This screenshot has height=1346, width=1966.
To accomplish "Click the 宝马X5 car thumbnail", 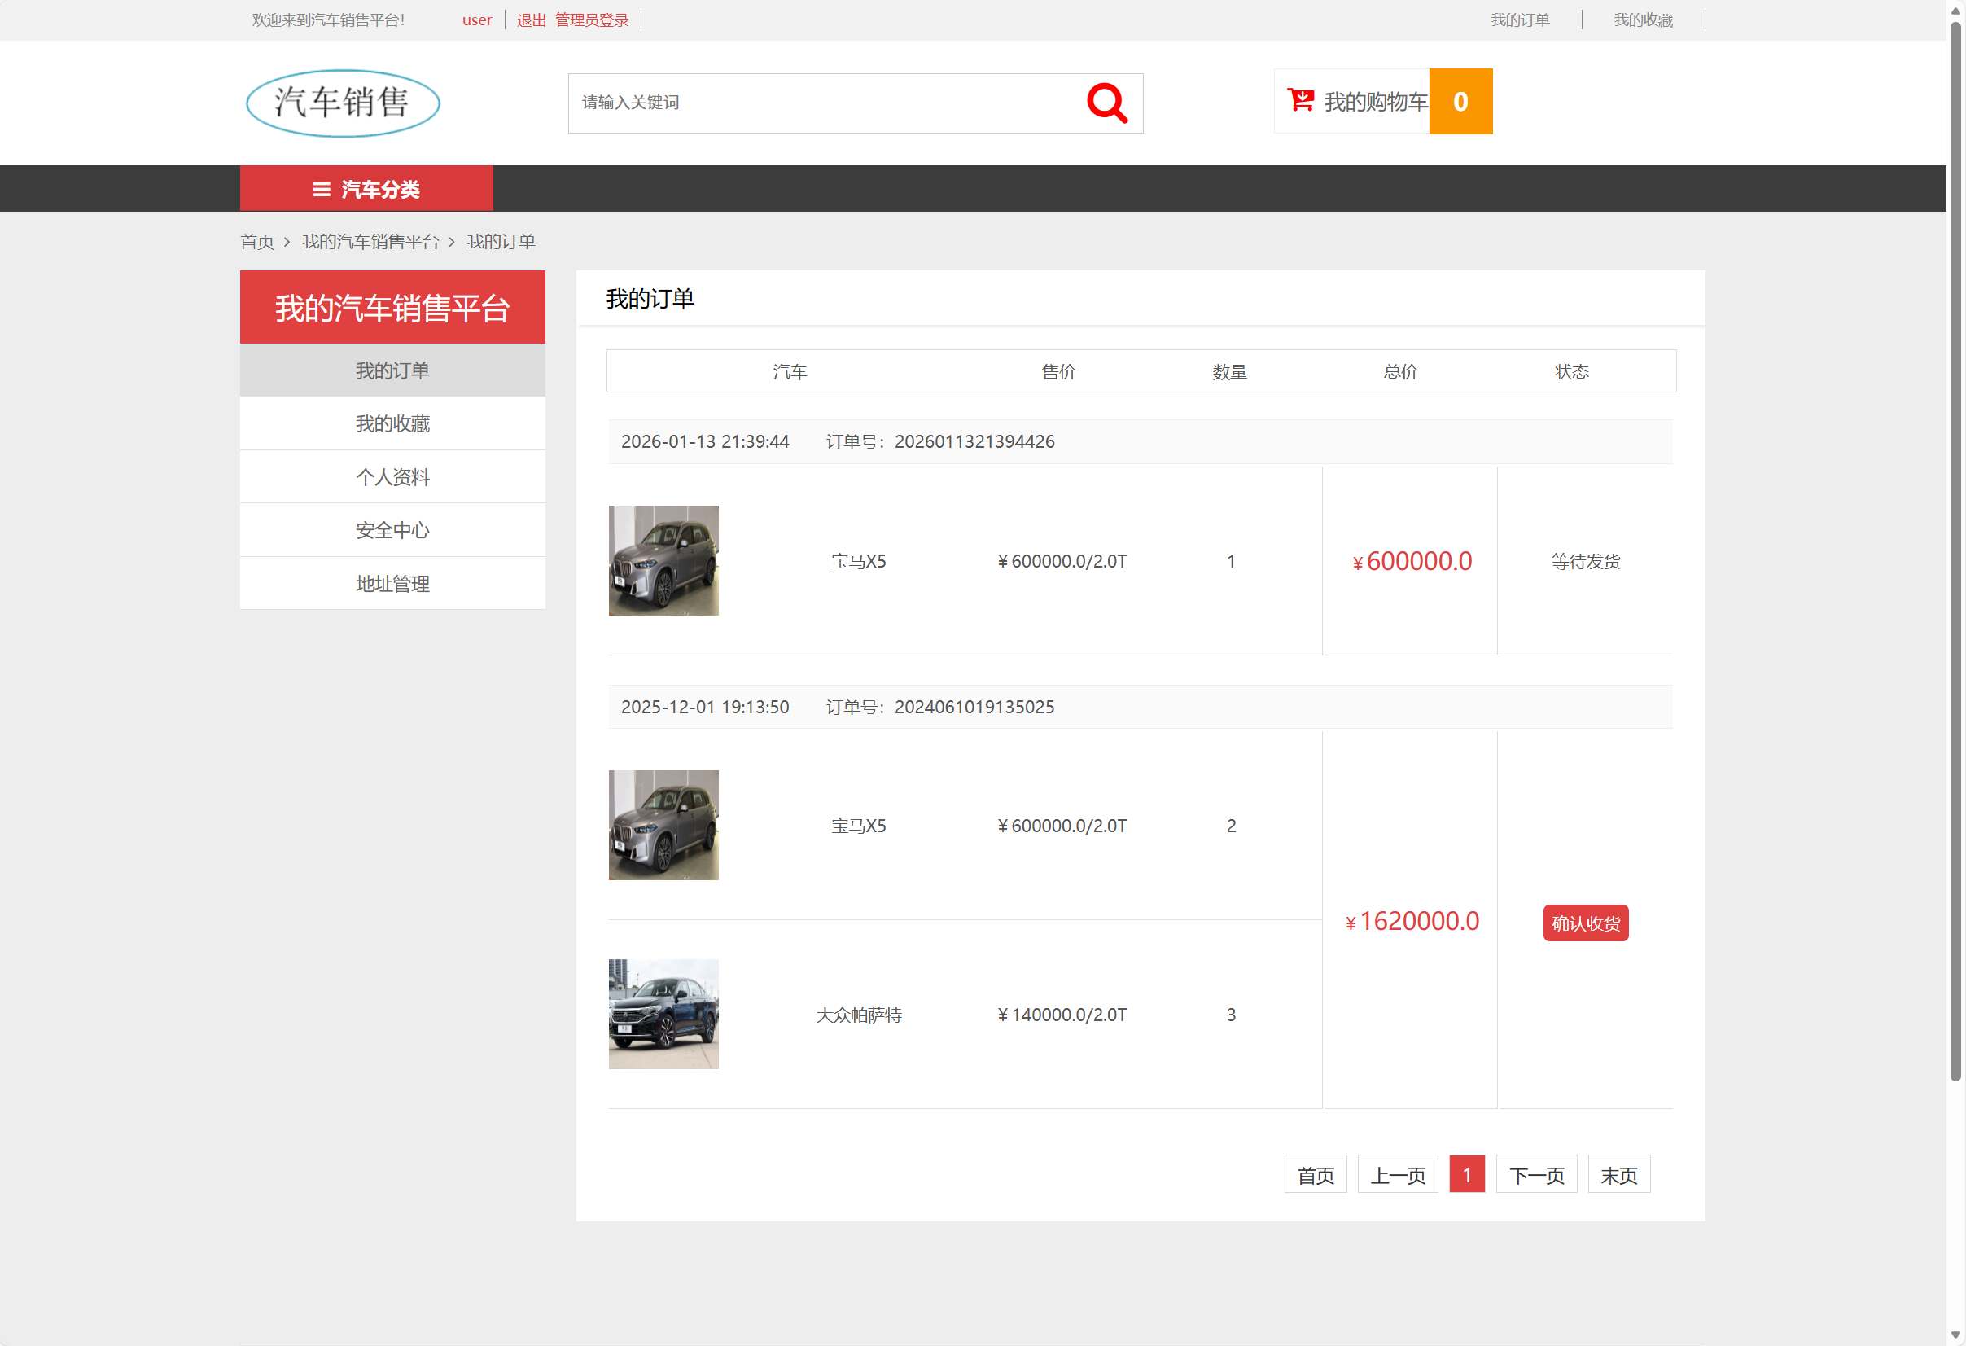I will tap(663, 560).
